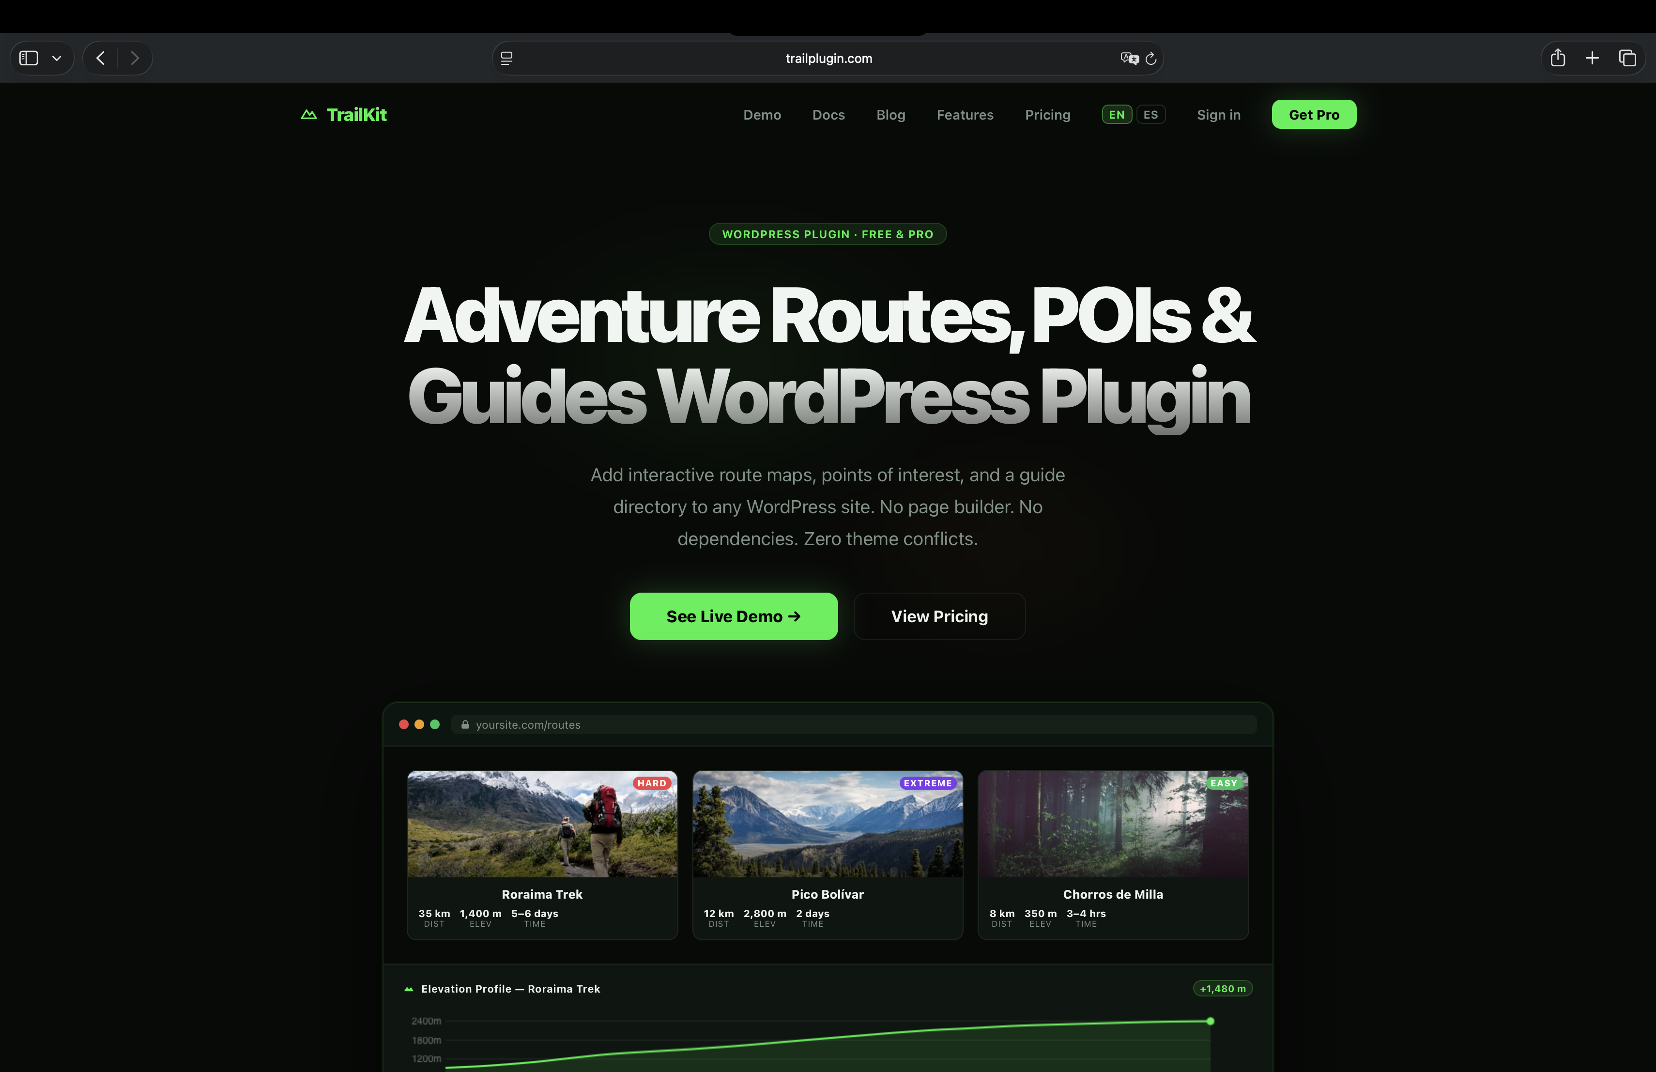This screenshot has width=1656, height=1072.
Task: Click the green dot in the mock browser window
Action: pos(435,724)
